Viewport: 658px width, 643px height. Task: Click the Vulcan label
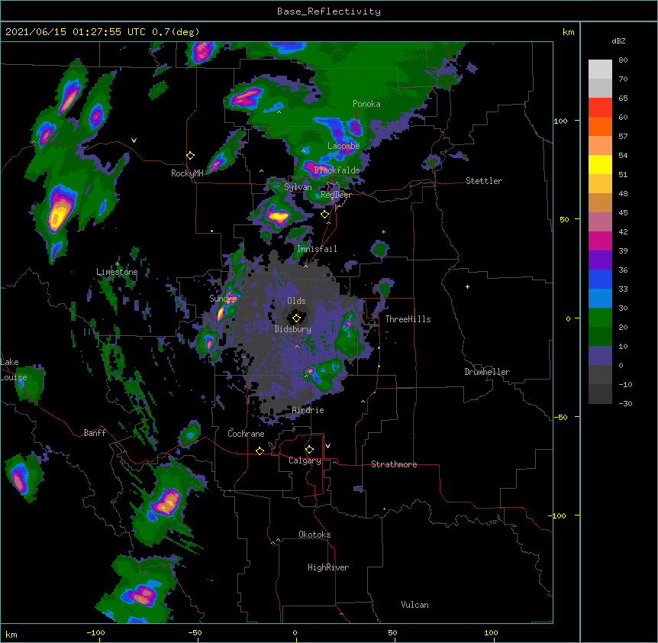[414, 605]
